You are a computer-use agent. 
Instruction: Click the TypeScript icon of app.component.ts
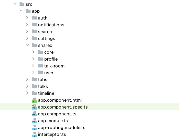click(34, 114)
